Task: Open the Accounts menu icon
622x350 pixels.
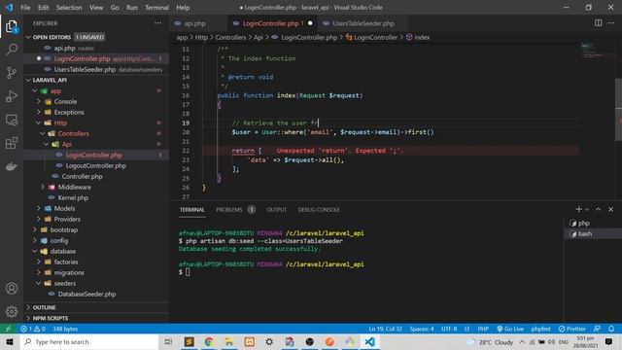Action: click(x=12, y=289)
